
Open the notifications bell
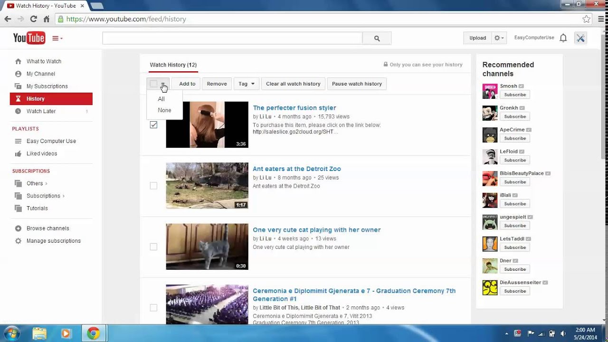[563, 38]
